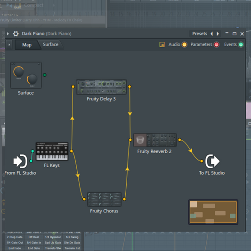Click bar 25 on background timeline ruler
251x251 pixels.
[204, 14]
